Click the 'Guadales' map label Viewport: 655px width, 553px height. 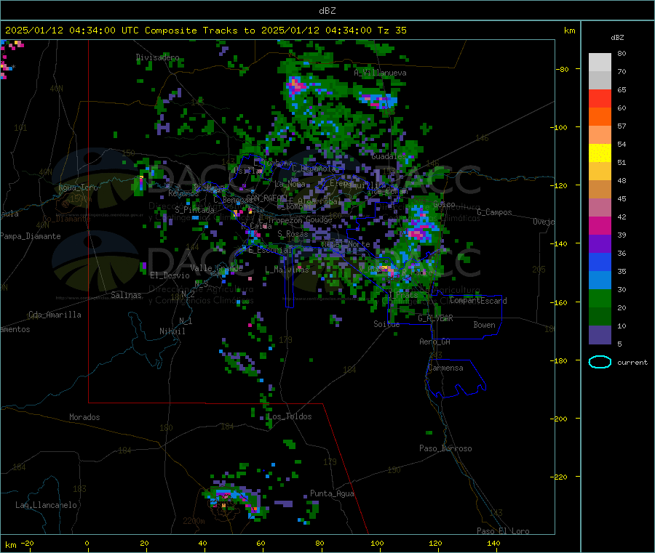click(x=388, y=156)
